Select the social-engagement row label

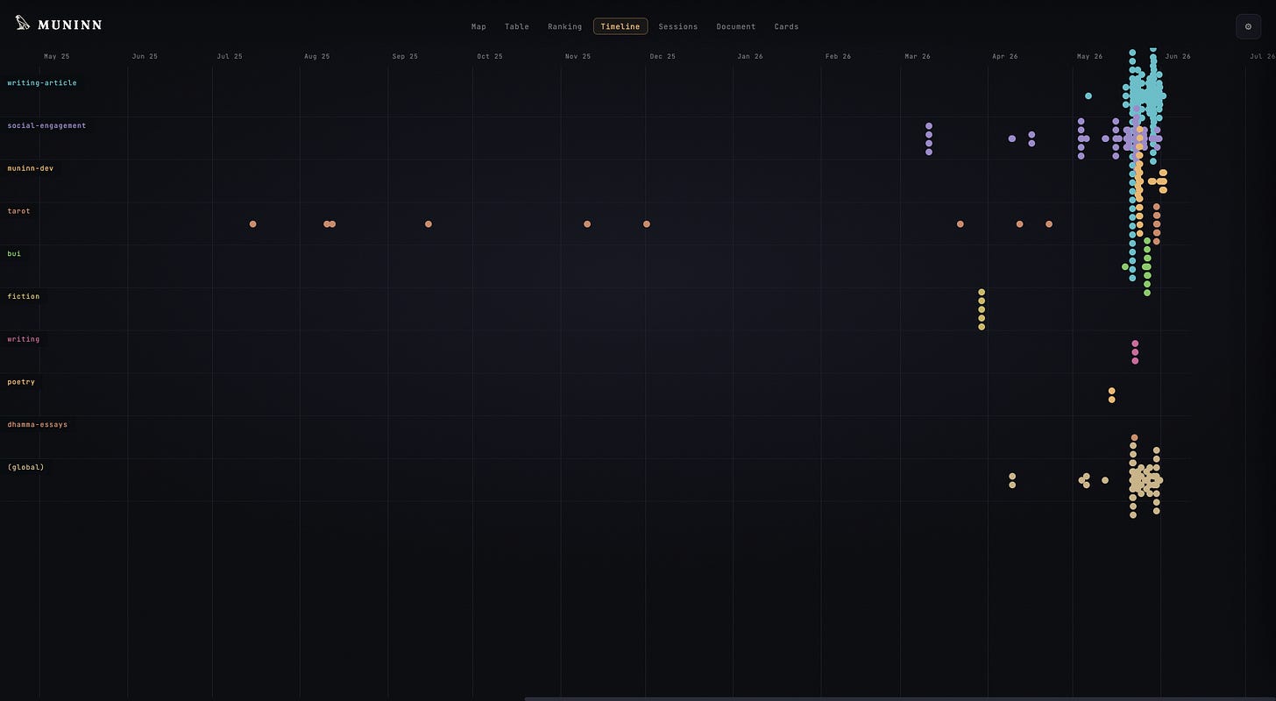pos(46,125)
